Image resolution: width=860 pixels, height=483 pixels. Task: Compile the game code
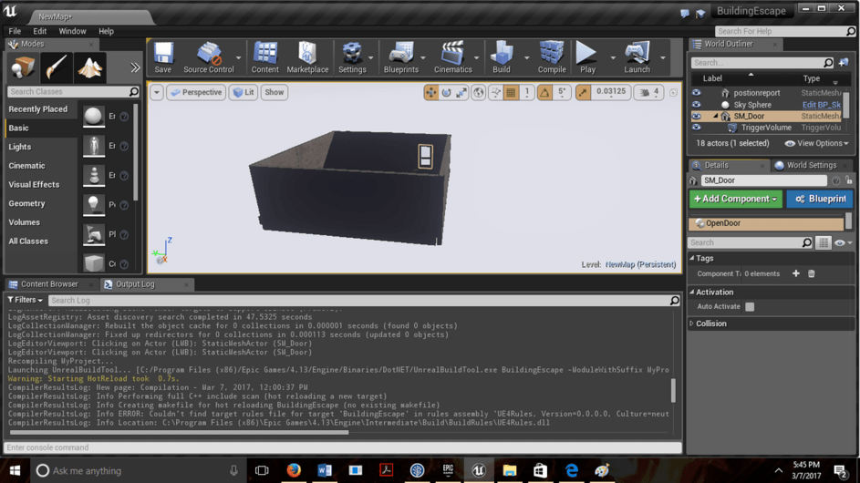[x=552, y=57]
